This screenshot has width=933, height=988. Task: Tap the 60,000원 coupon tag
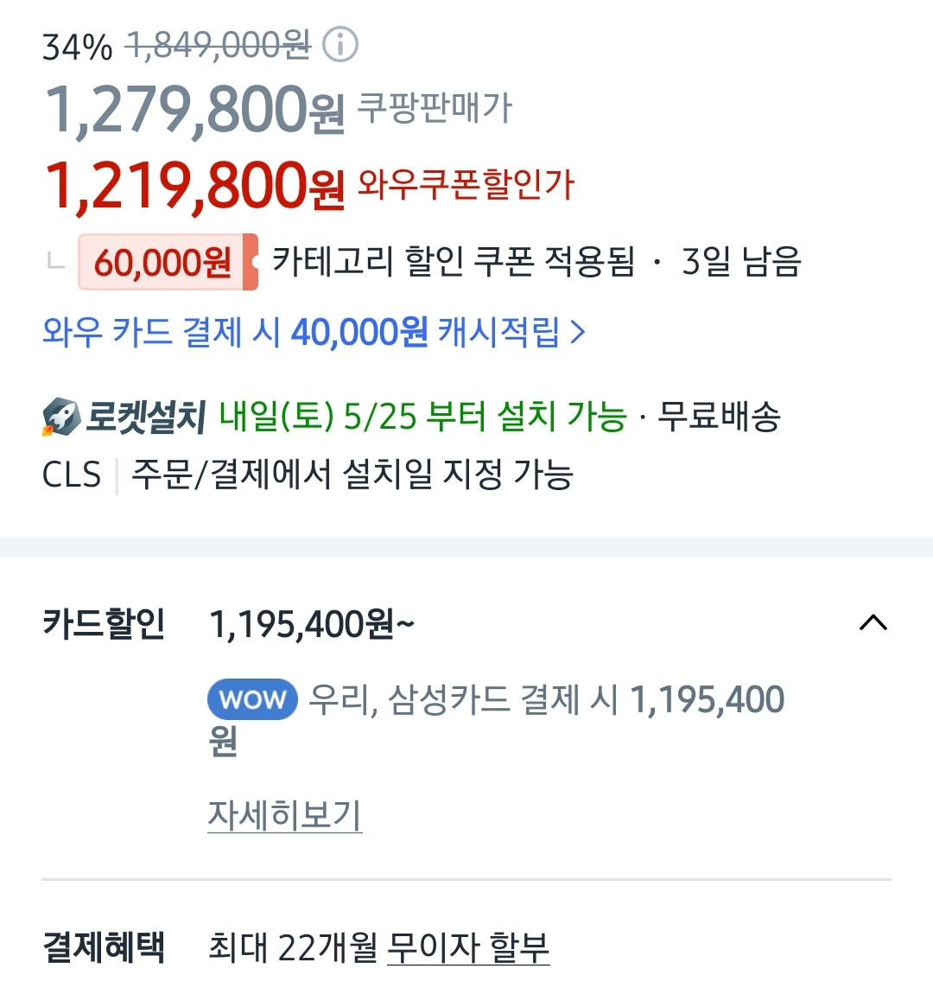click(167, 262)
